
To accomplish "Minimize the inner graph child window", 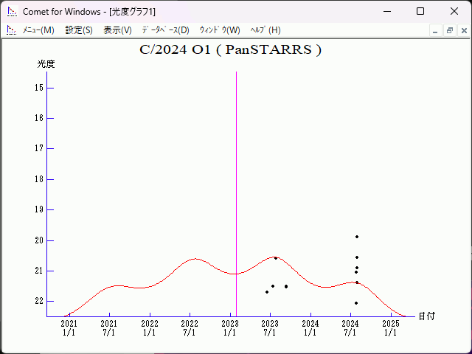I will coord(436,30).
